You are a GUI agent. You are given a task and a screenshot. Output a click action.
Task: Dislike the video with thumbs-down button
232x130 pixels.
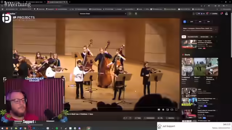tap(130, 118)
